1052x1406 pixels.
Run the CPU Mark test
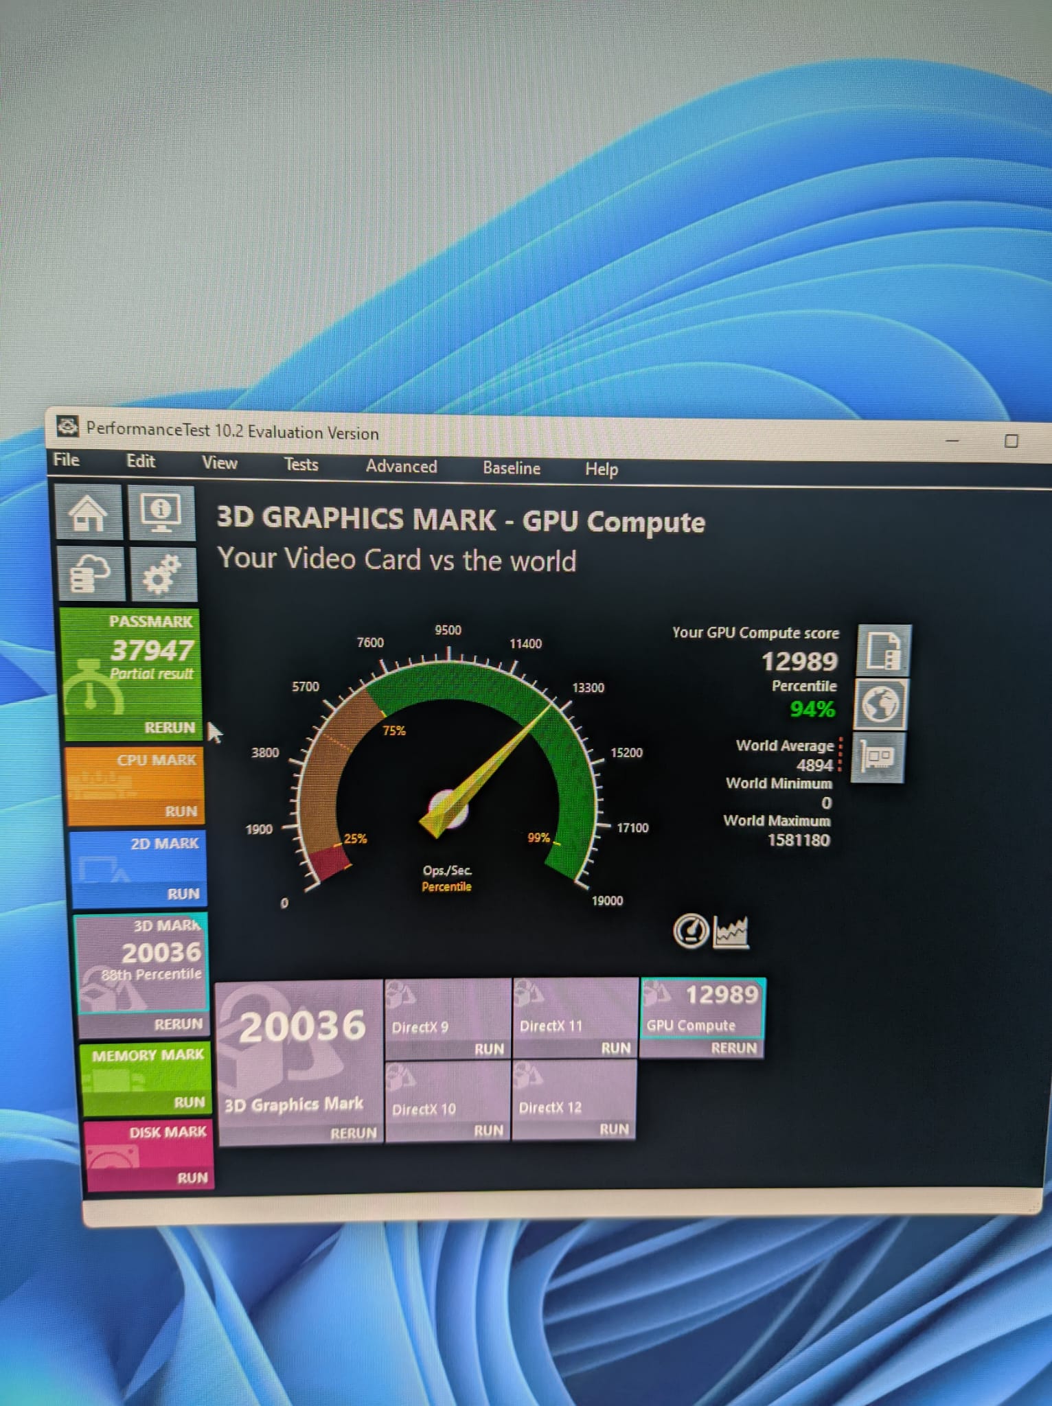[x=181, y=811]
